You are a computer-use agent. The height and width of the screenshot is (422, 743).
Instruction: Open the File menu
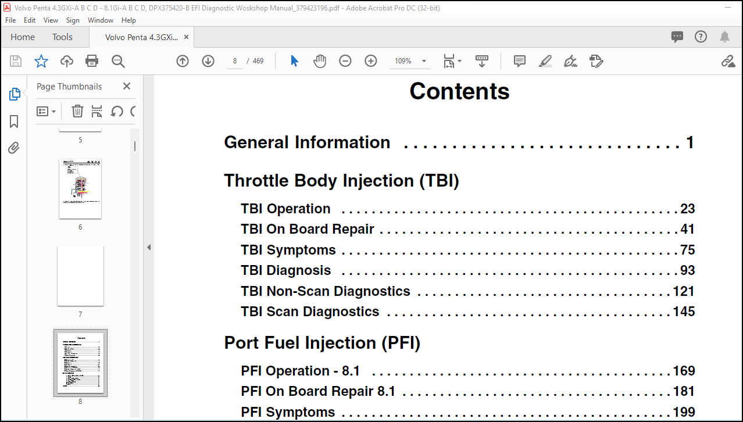coord(10,20)
